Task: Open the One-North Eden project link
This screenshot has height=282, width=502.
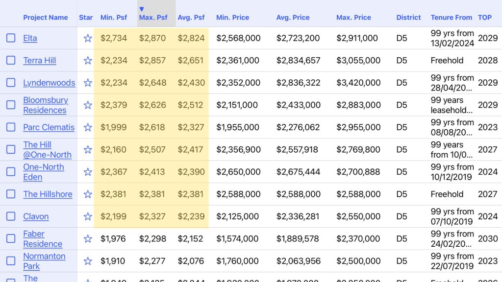Action: point(44,172)
